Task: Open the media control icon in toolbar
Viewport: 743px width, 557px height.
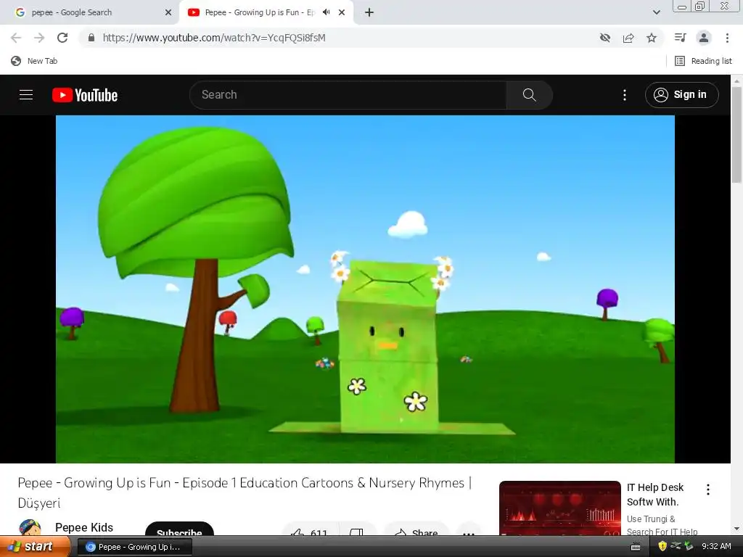Action: click(681, 38)
